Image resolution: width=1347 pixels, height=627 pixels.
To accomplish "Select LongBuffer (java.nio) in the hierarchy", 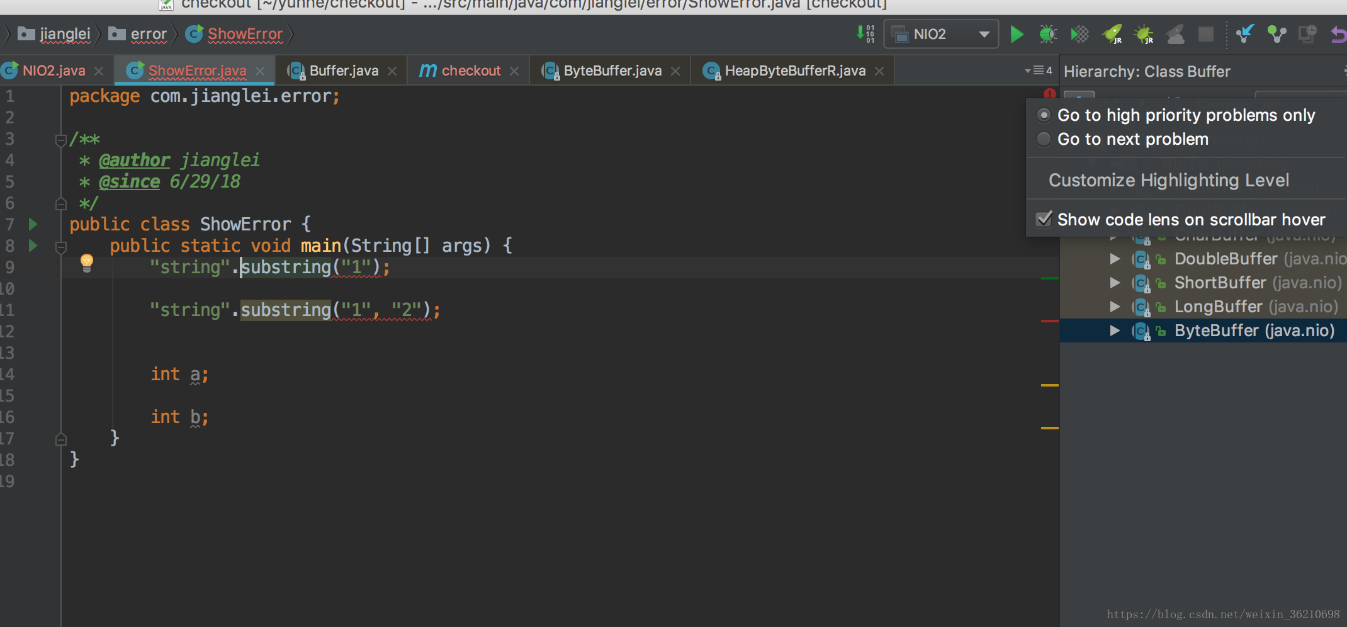I will coord(1256,307).
